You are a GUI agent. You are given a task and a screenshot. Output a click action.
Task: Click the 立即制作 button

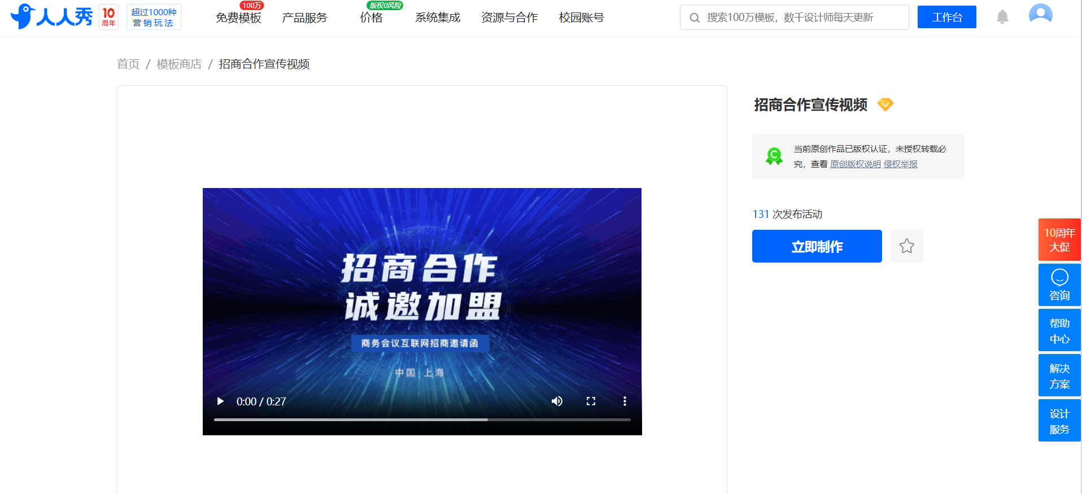[817, 246]
